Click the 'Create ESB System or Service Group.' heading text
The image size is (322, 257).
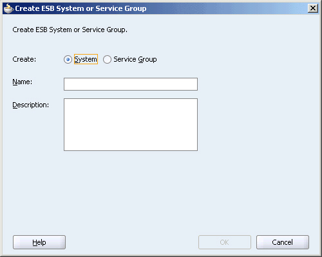(x=70, y=30)
